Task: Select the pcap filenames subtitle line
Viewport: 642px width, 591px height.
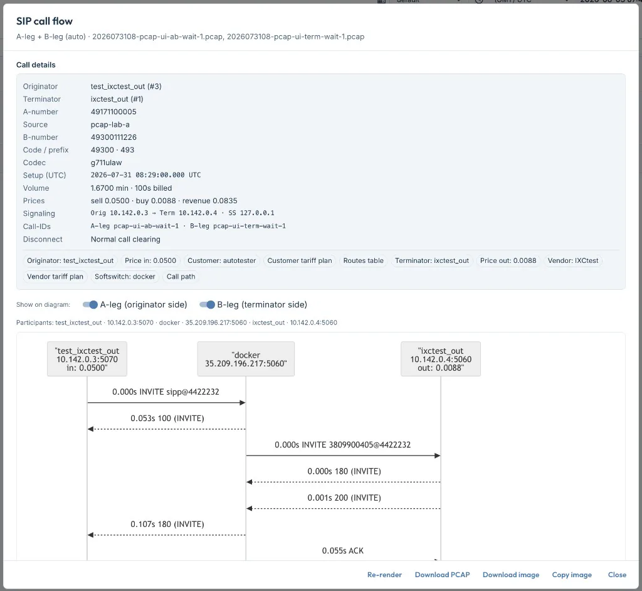Action: (190, 37)
